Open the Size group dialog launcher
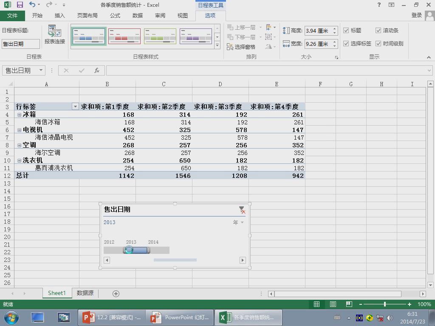 click(x=336, y=57)
